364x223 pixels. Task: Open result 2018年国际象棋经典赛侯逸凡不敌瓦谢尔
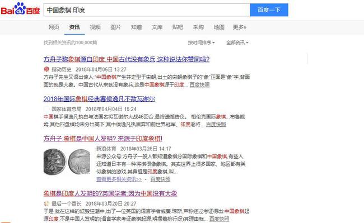click(99, 99)
